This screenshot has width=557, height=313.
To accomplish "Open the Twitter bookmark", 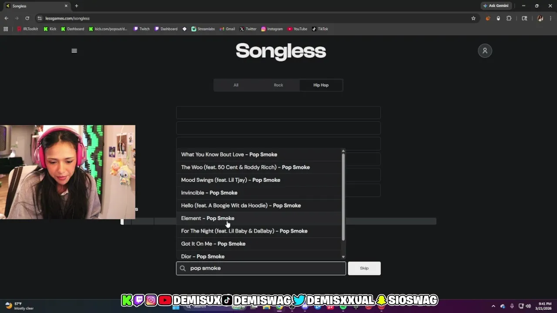I will coord(248,29).
